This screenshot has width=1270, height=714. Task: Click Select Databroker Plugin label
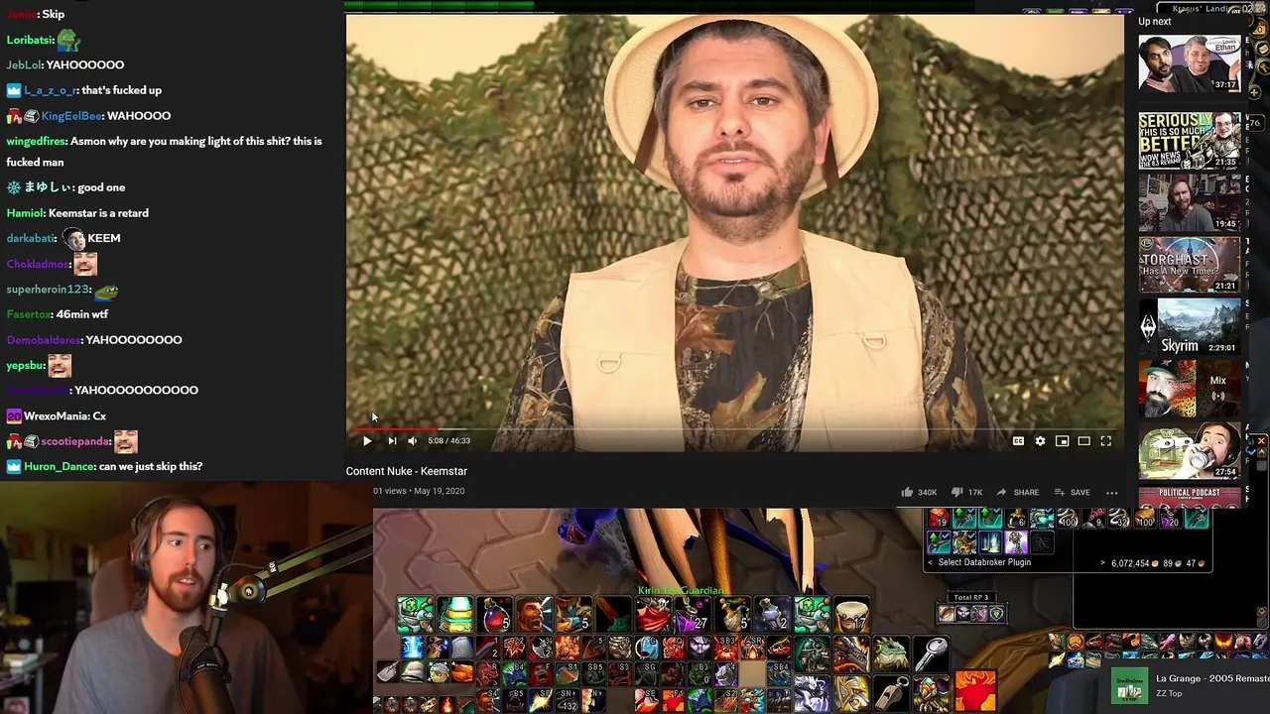pos(984,562)
